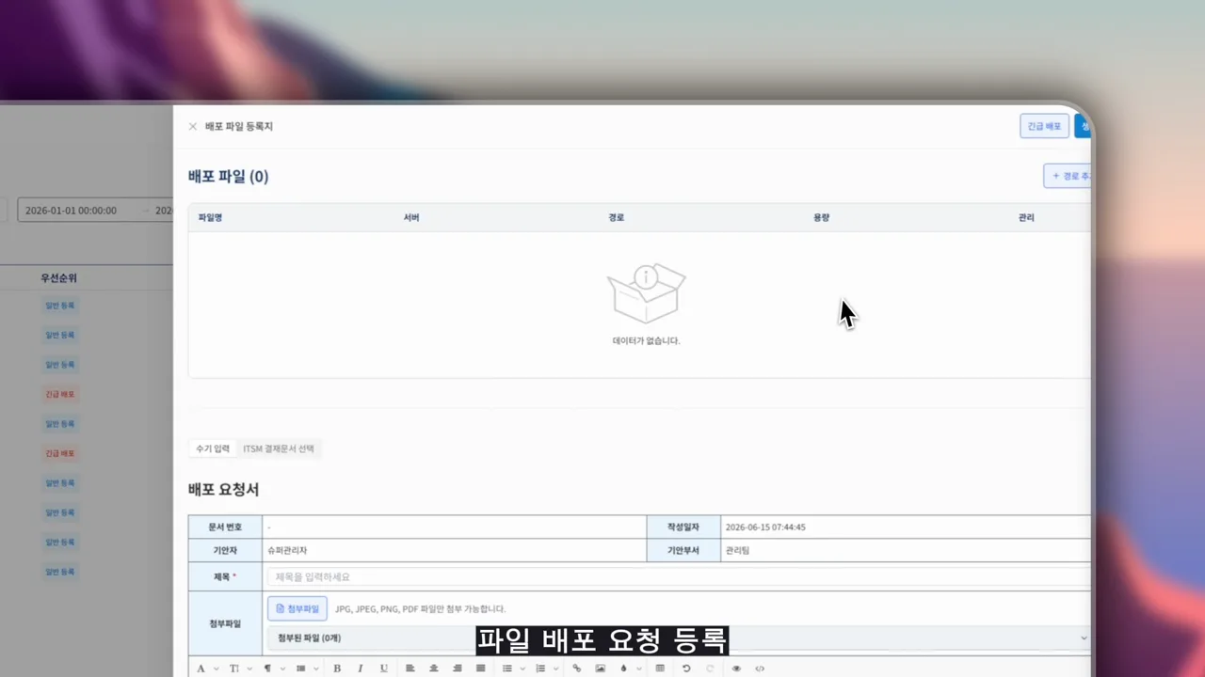Screen dimensions: 1205x677
Task: Click the 용량 column header
Action: click(x=821, y=217)
